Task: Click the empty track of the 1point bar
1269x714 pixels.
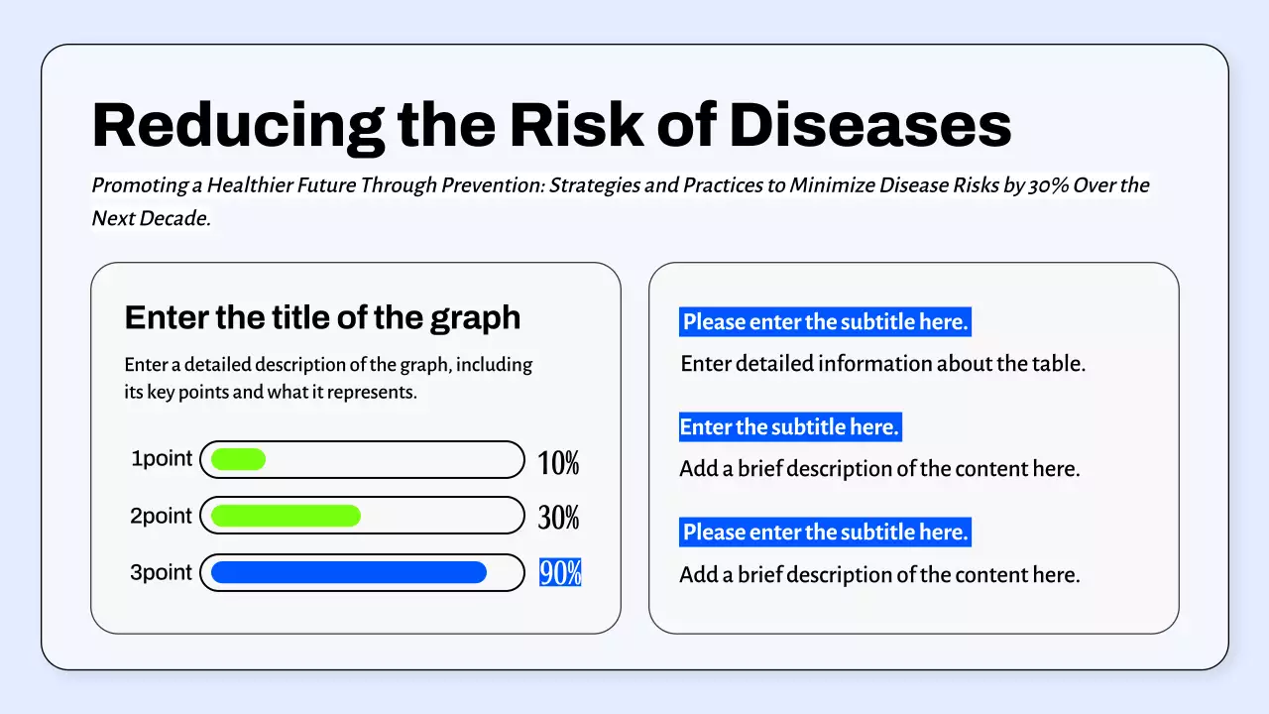Action: coord(397,459)
